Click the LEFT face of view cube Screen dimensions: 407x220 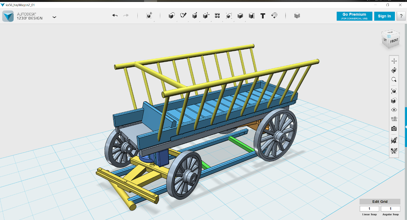[385, 40]
